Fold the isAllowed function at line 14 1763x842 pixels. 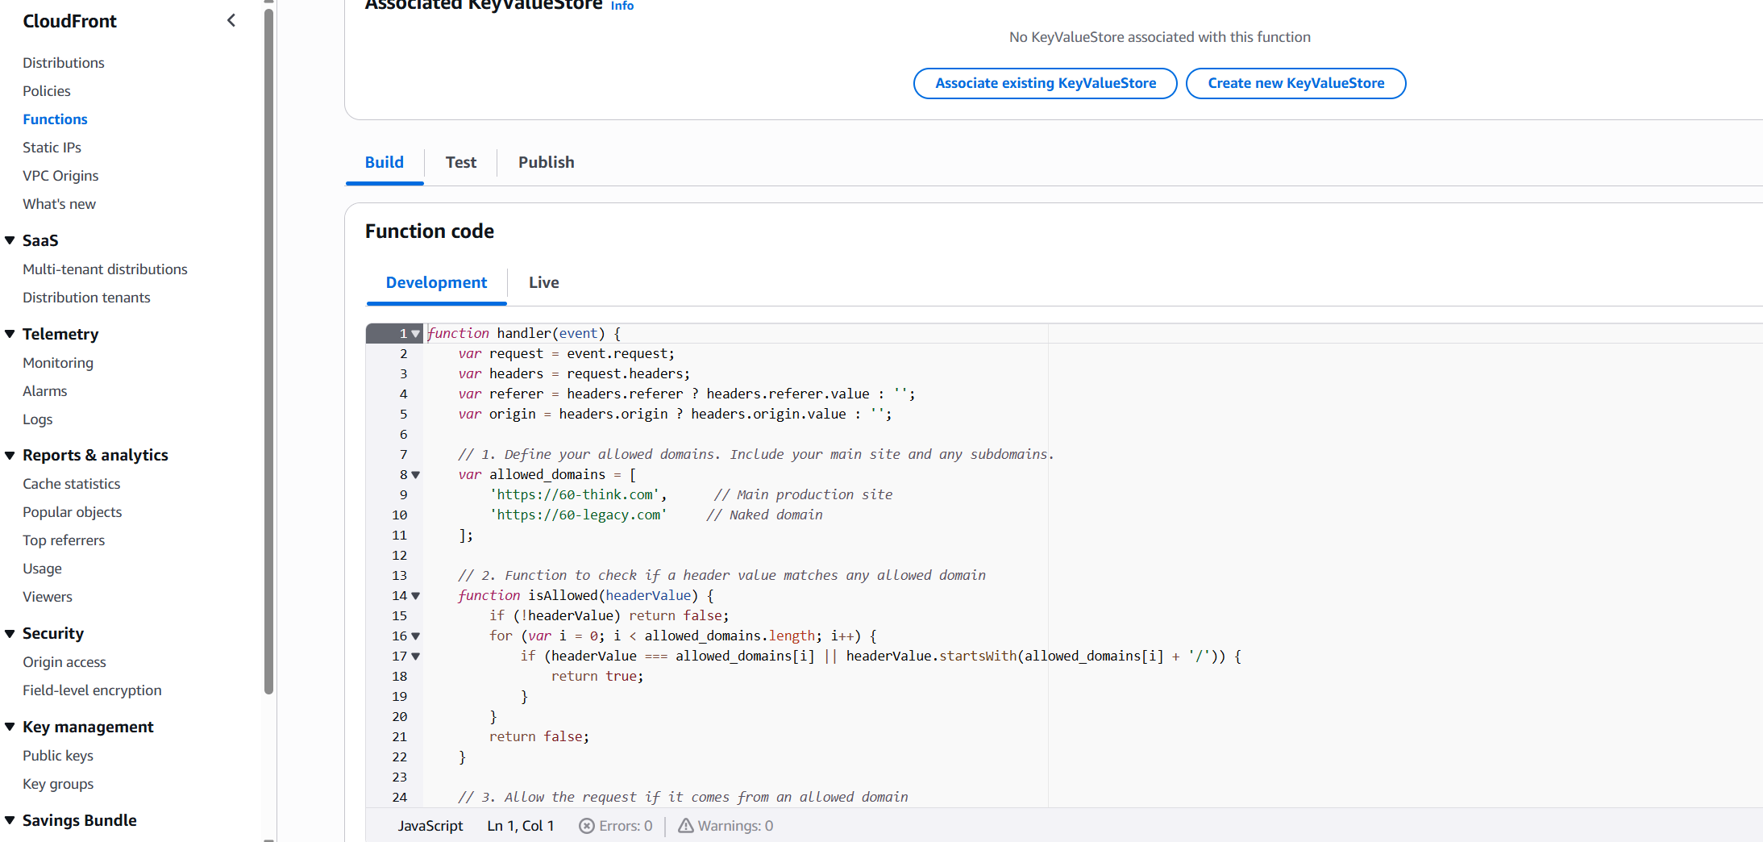(x=416, y=596)
